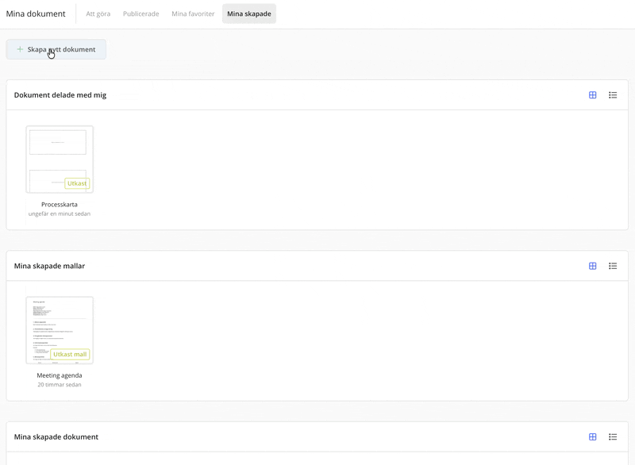Set 'Mina skapade dokument' to list view

(x=613, y=436)
